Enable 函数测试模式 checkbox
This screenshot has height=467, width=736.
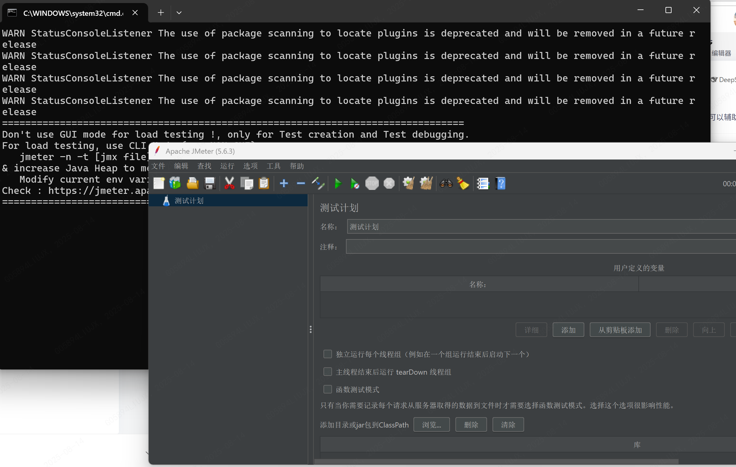click(327, 389)
